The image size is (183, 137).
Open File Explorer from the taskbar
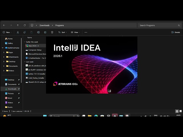click(x=89, y=116)
